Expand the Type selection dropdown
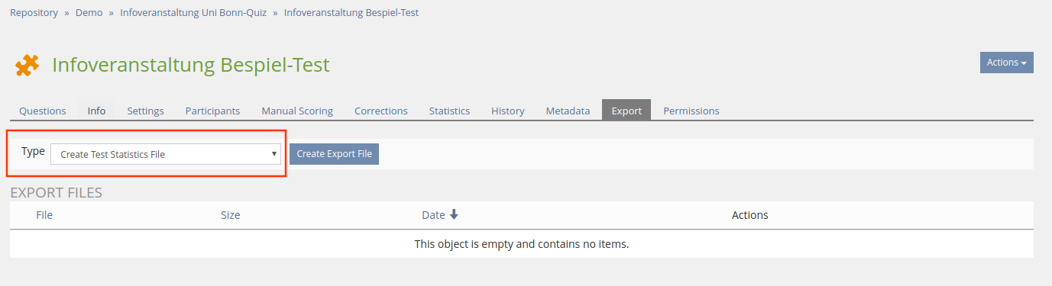Viewport: 1052px width, 286px height. [166, 154]
